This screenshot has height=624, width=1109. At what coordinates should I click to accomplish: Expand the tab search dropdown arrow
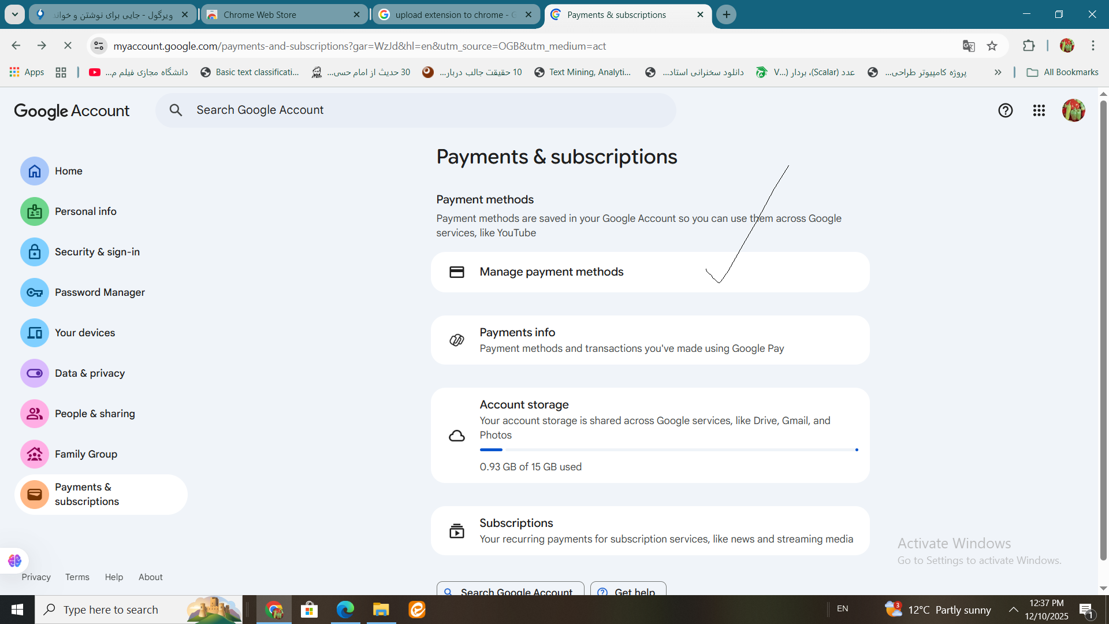15,14
